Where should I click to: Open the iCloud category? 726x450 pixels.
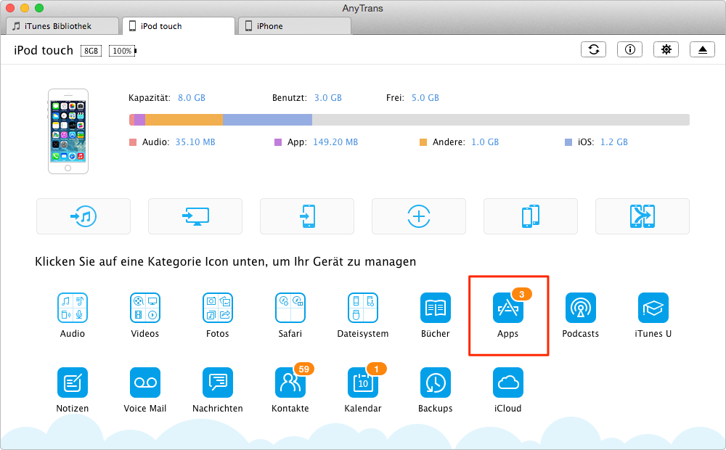508,382
